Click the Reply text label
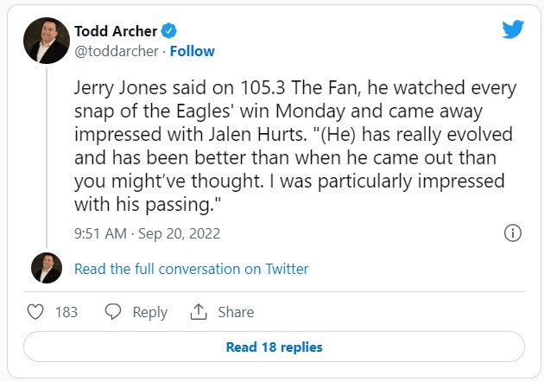Image resolution: width=544 pixels, height=382 pixels. (149, 312)
